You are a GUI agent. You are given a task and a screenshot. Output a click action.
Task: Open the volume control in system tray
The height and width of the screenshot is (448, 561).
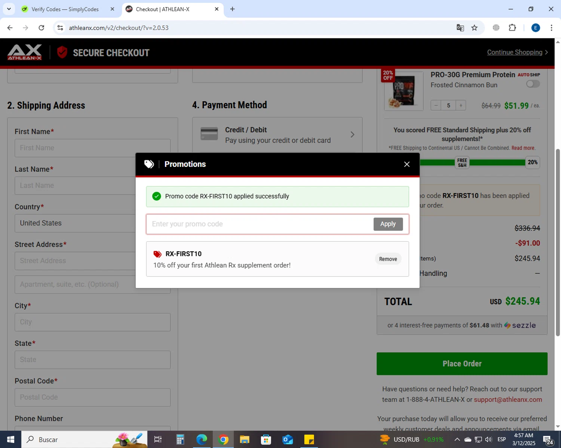[488, 439]
